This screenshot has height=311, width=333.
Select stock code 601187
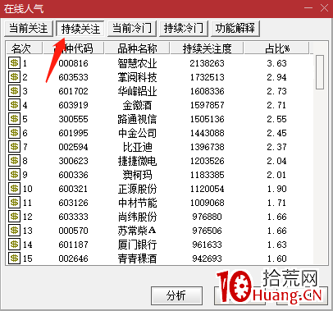(x=73, y=245)
